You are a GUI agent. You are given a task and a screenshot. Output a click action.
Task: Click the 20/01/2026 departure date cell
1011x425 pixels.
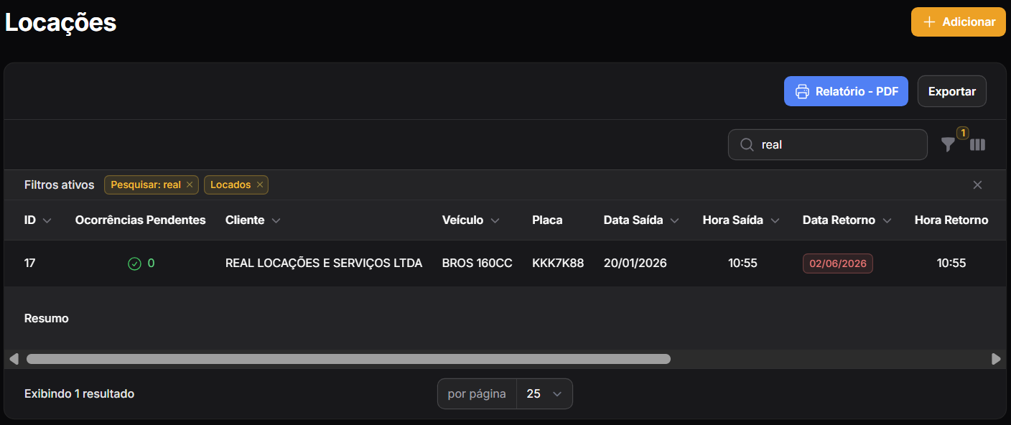point(635,263)
